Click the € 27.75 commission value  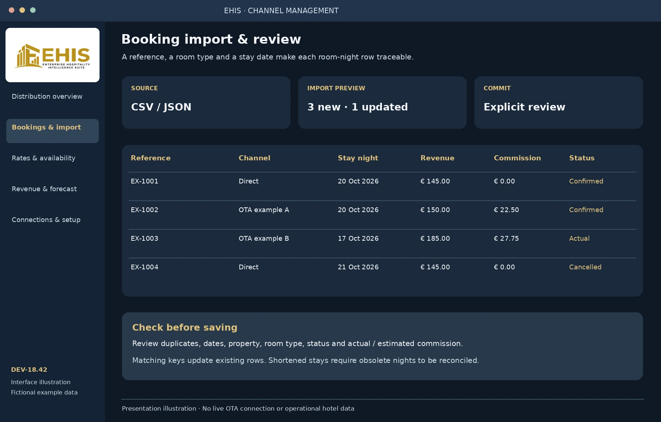[506, 239]
